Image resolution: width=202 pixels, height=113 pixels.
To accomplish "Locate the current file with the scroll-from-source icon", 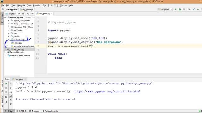I will pyautogui.click(x=19, y=14).
